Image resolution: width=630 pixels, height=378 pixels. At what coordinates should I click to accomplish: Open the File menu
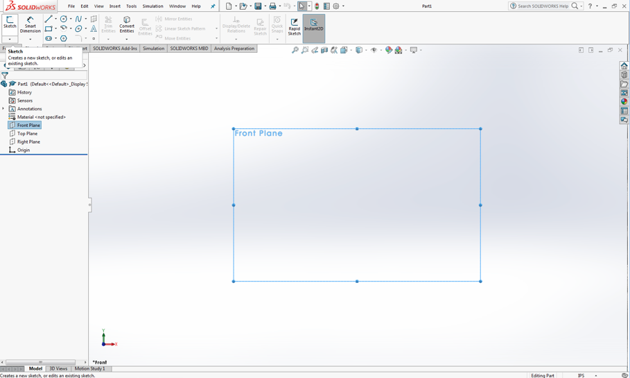click(71, 6)
